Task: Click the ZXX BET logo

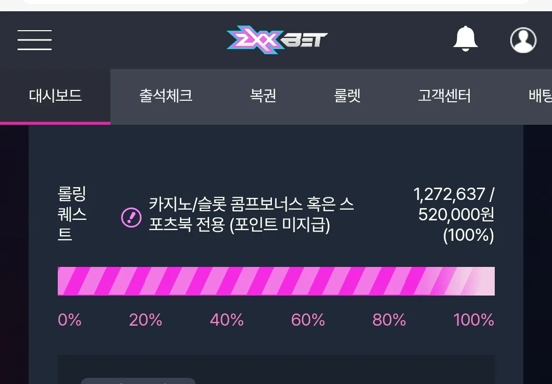Action: tap(277, 40)
